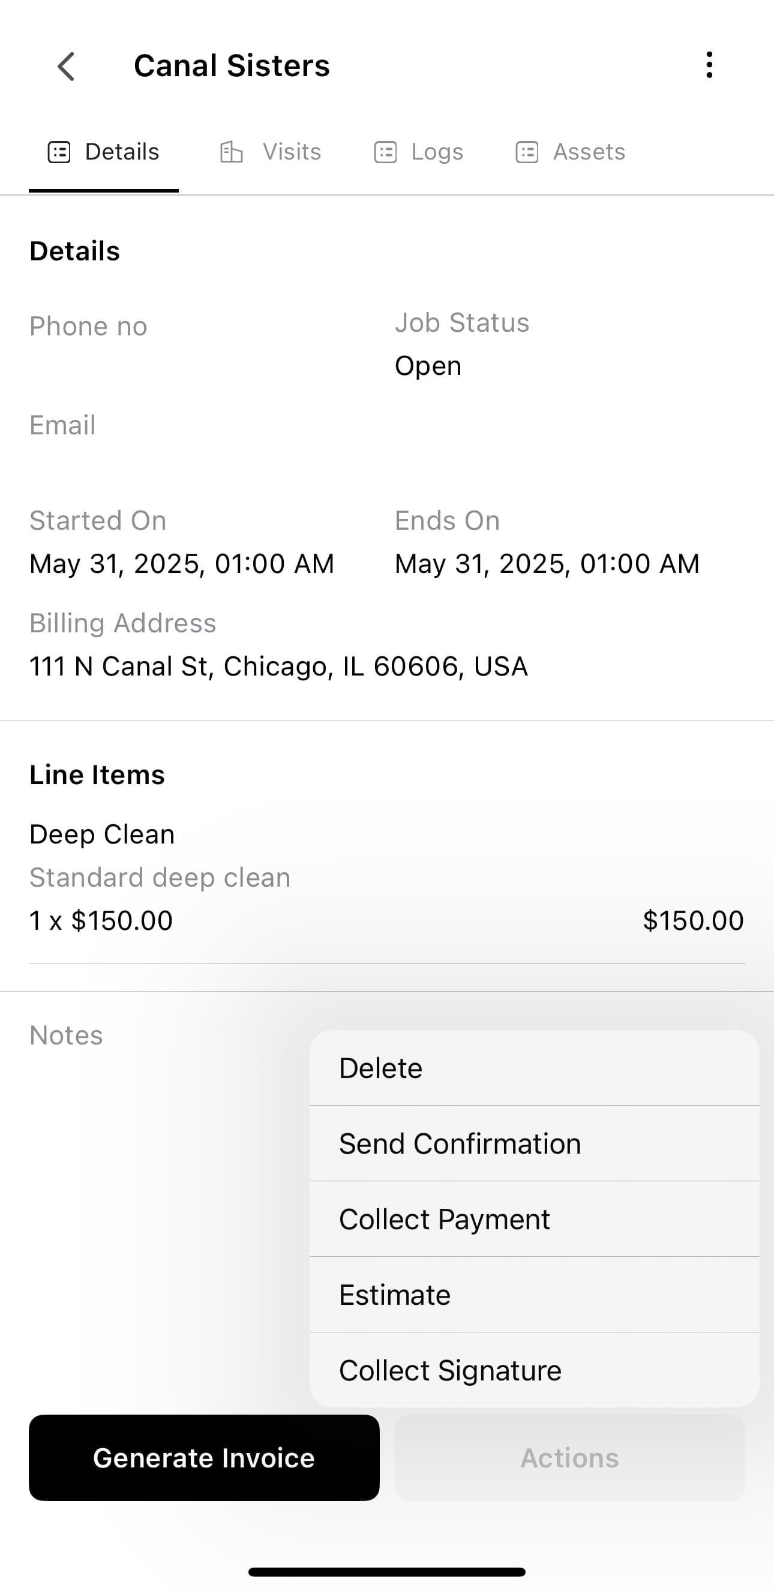Tap the back arrow icon

(66, 66)
